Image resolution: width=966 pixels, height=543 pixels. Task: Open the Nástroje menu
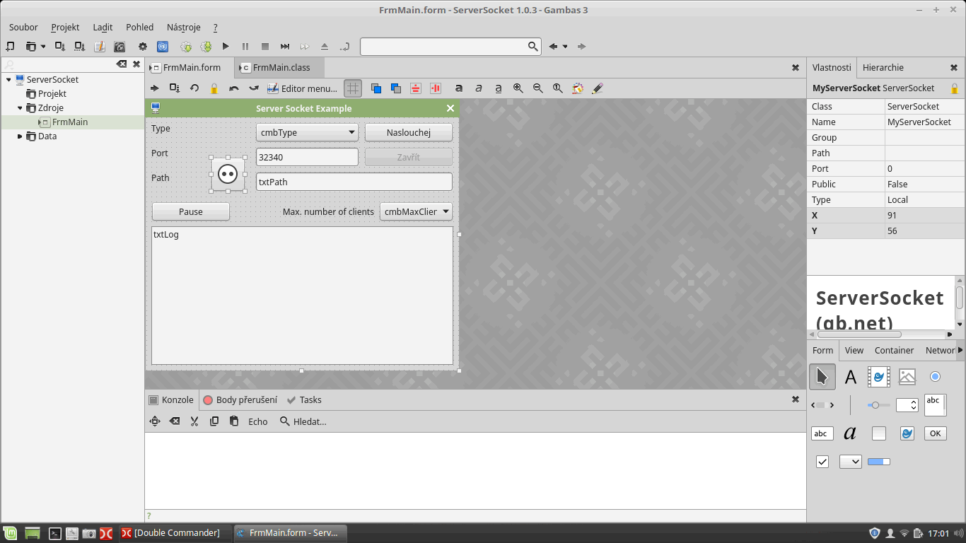click(x=183, y=27)
